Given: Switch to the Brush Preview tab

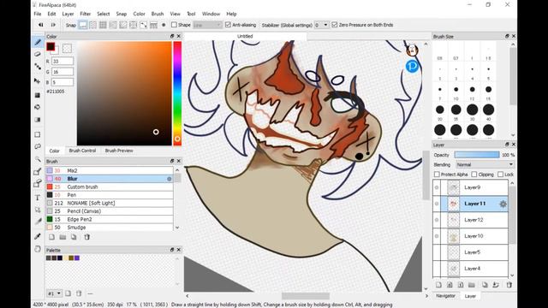Looking at the screenshot, I should pyautogui.click(x=119, y=151).
